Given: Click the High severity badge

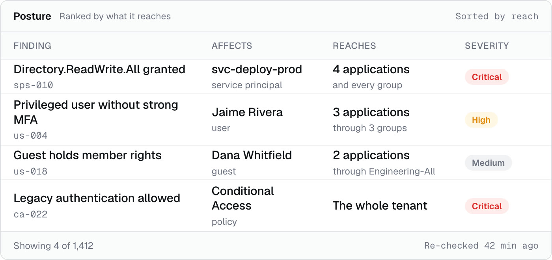Looking at the screenshot, I should point(481,120).
